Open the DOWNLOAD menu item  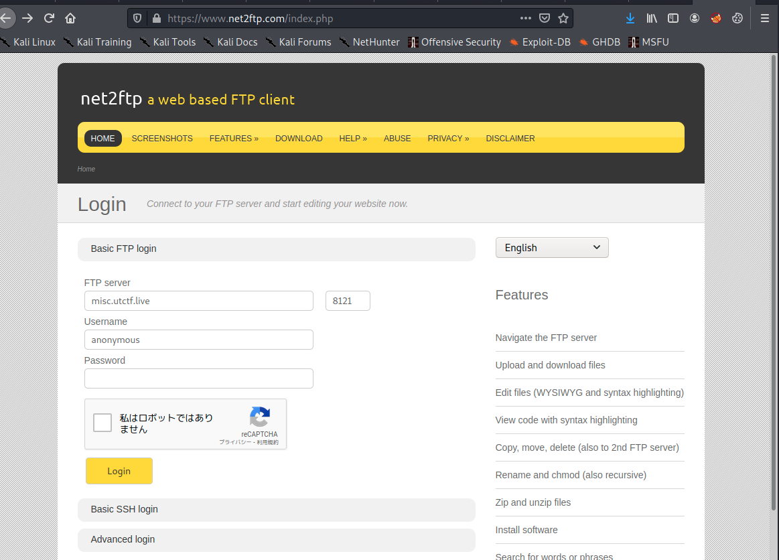click(299, 138)
